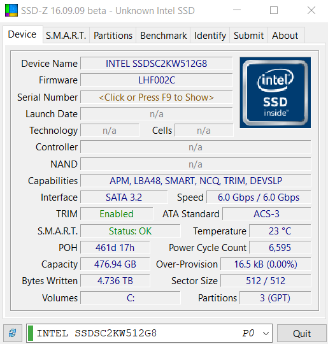The image size is (328, 344).
Task: Minimize the SSD-Z window
Action: coord(237,10)
